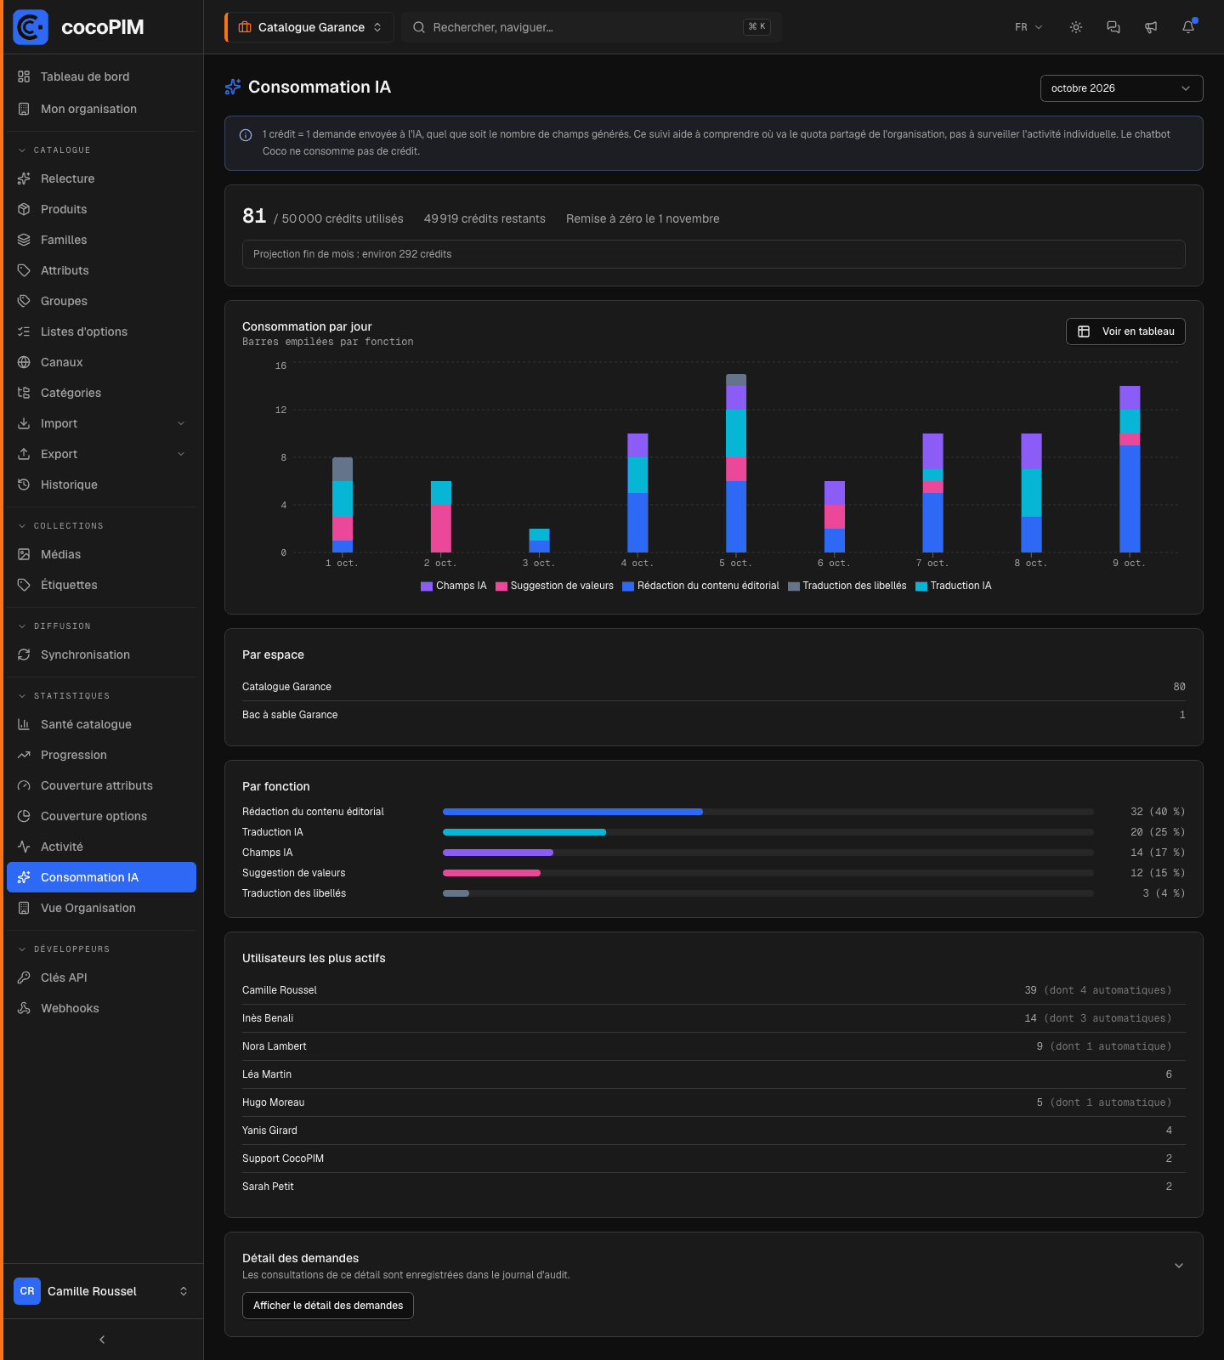
Task: Click the Produits box icon
Action: [24, 209]
